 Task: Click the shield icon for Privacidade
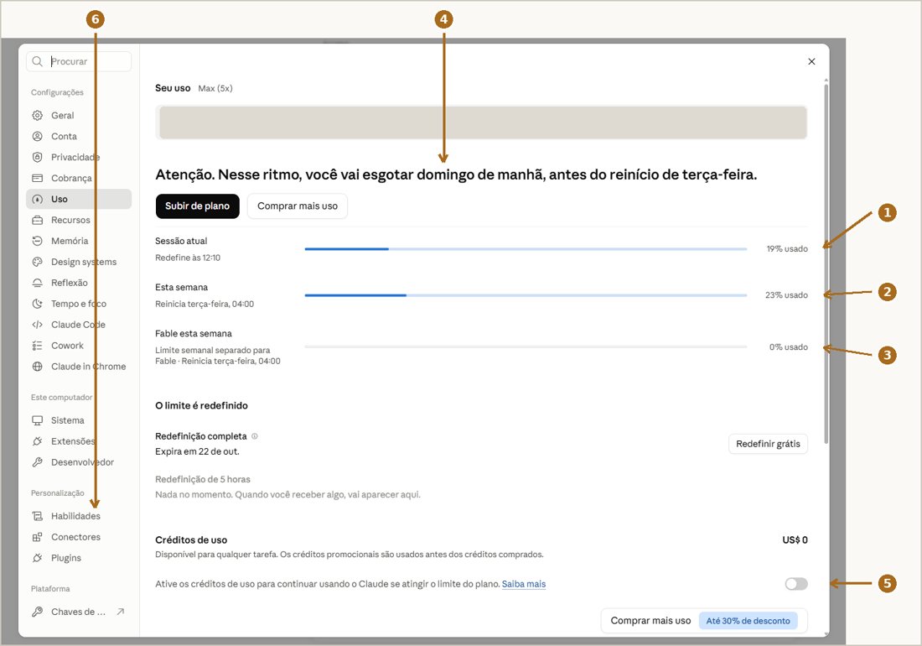coord(38,157)
